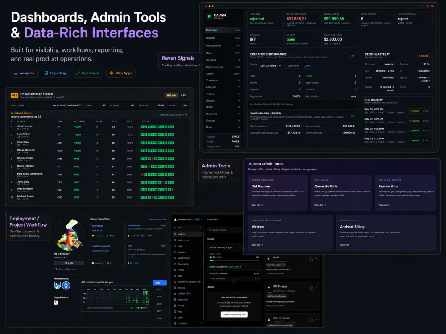Open Paper account in Raven sidebar

(x=223, y=67)
